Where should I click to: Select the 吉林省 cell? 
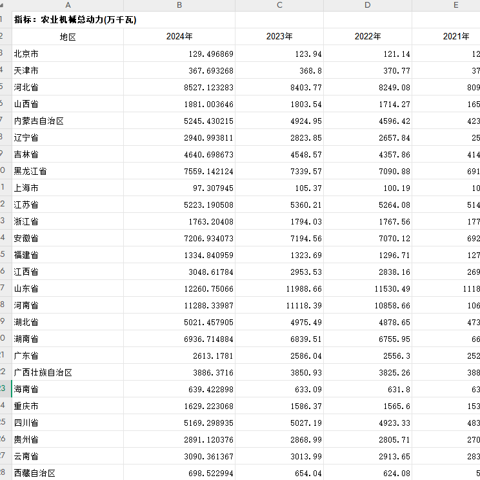point(68,154)
